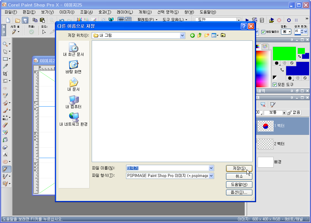Open the Edit (편집) menu
The image size is (311, 223).
[29, 12]
